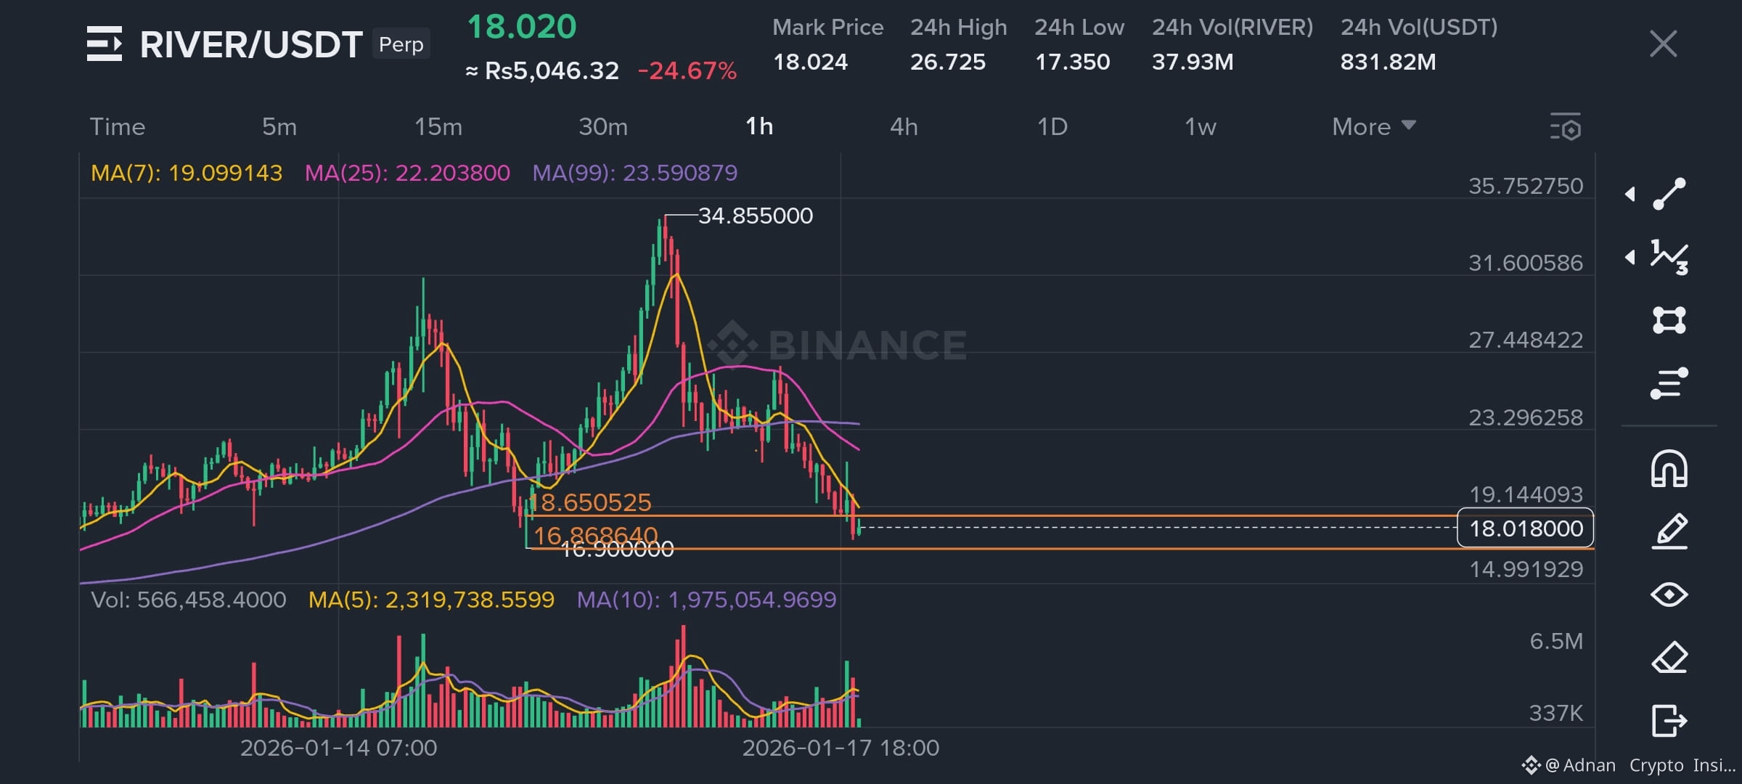Screen dimensions: 1742x784
Task: Select the eraser to delete drawings
Action: pyautogui.click(x=1669, y=658)
